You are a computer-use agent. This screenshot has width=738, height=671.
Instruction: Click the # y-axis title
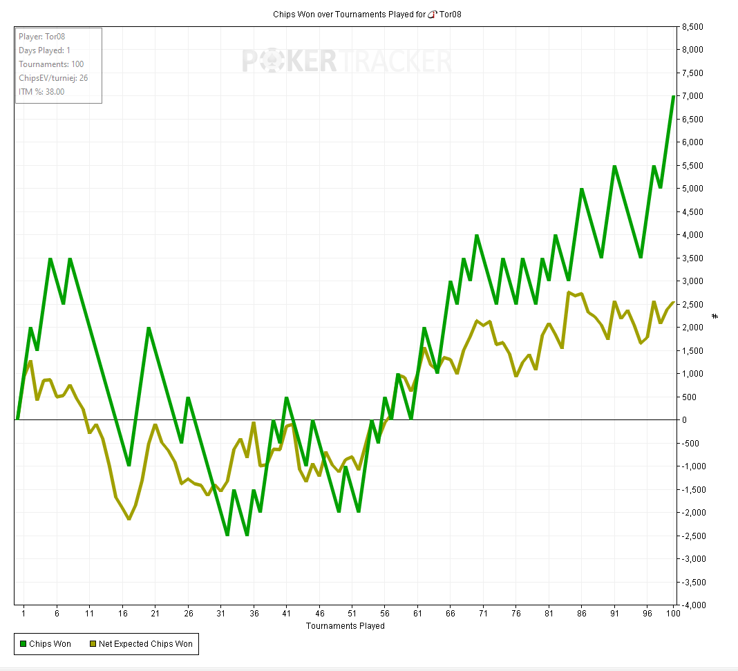pos(715,316)
